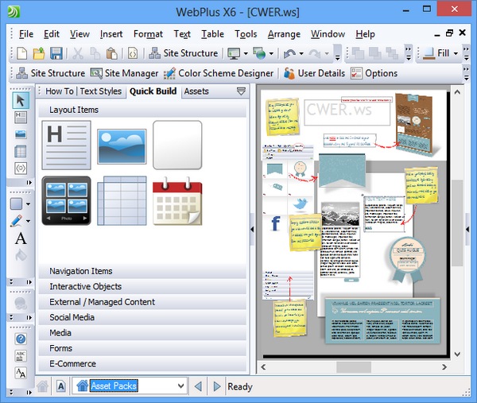Viewport: 477px width, 403px height.
Task: Save the site with the floppy disk icon
Action: pyautogui.click(x=56, y=53)
